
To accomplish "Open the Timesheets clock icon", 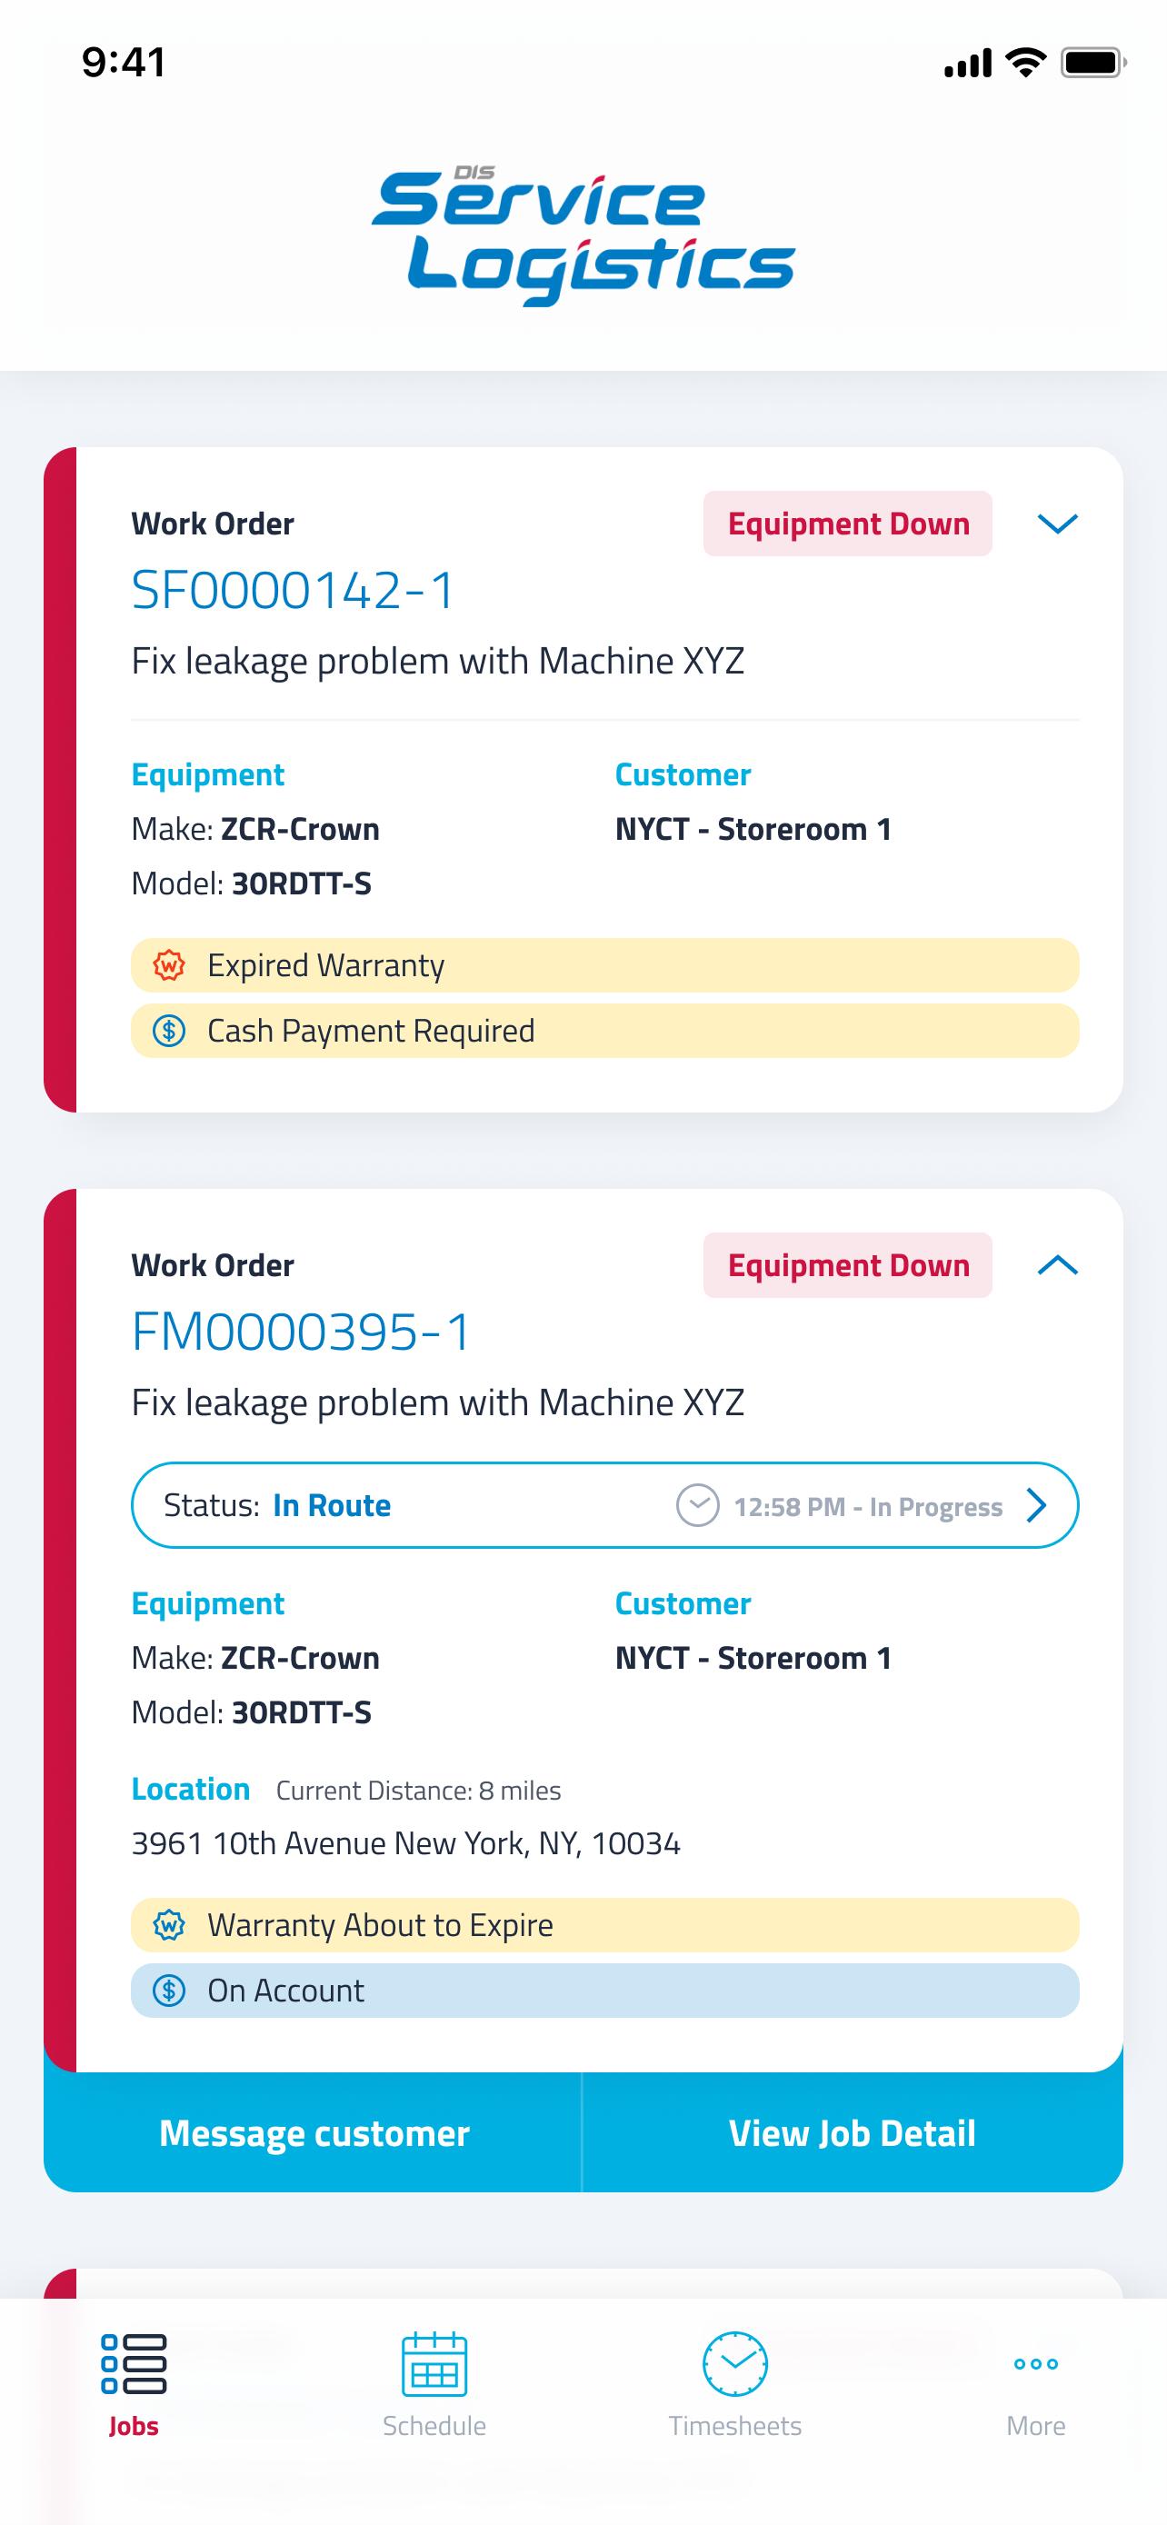I will click(735, 2363).
